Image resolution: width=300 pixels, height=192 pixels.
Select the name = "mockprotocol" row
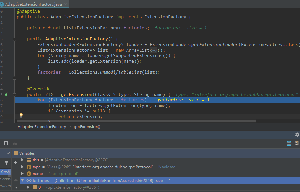pos(159,174)
